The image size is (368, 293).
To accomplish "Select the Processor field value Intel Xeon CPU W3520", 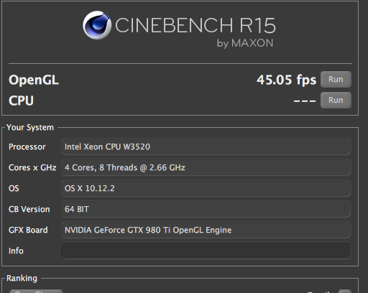I will pos(206,146).
